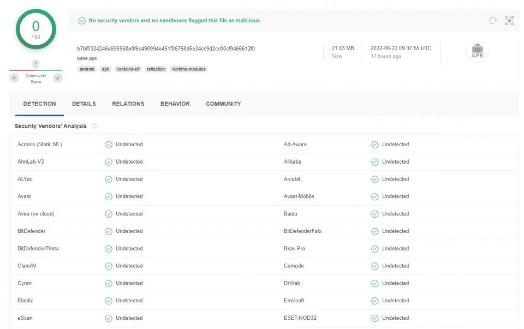This screenshot has height=329, width=524.
Task: Click the Avast-Mobile vendor name
Action: pos(299,197)
